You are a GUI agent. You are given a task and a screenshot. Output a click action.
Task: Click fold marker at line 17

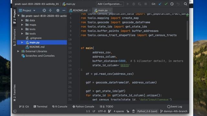click(79, 70)
